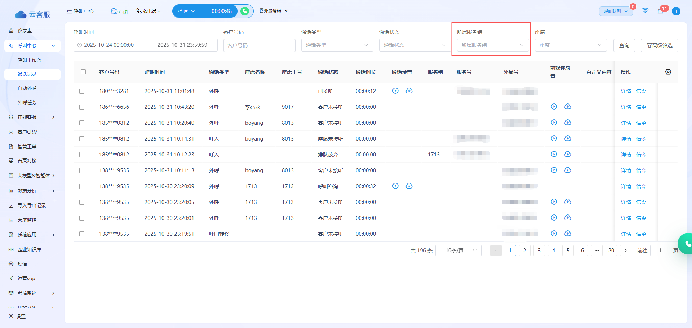This screenshot has height=328, width=692.
Task: Select the checkbox for the 23:19:51 call
Action: (82, 234)
